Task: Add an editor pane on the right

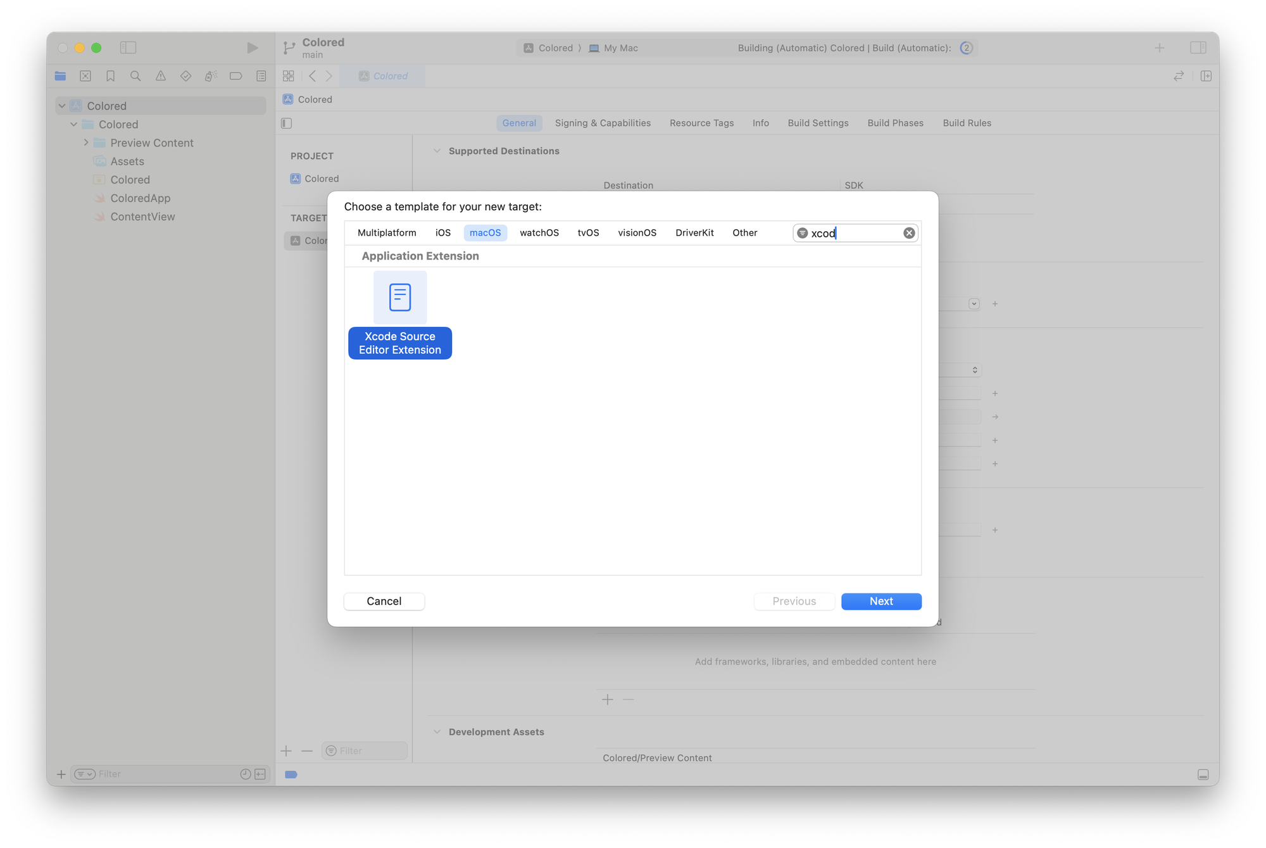Action: pos(1206,76)
